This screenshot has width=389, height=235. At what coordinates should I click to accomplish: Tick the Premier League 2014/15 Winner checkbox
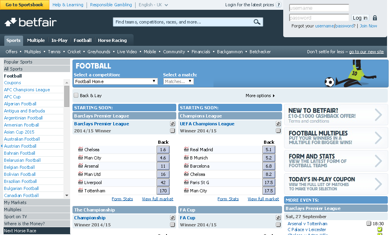(172, 130)
